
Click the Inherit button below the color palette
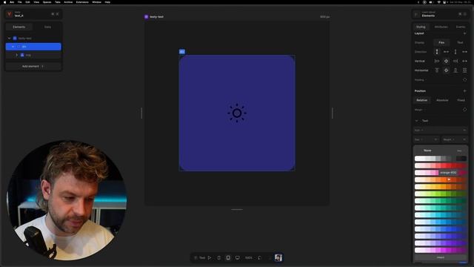coord(441,257)
